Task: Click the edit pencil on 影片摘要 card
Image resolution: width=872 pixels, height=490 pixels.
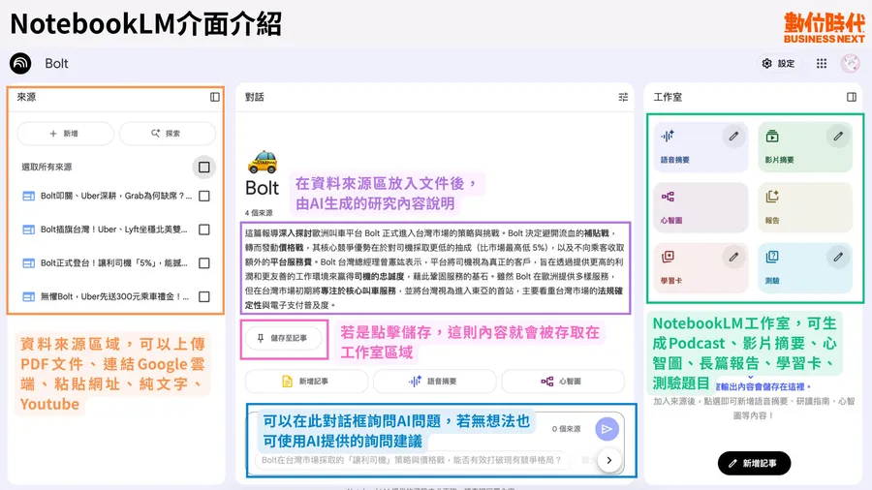Action: (x=837, y=137)
